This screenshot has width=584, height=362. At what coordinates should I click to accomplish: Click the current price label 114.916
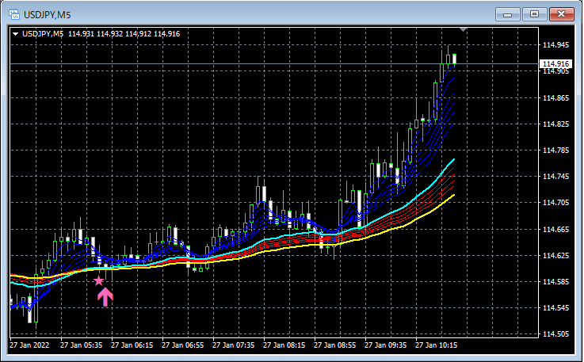pos(555,63)
